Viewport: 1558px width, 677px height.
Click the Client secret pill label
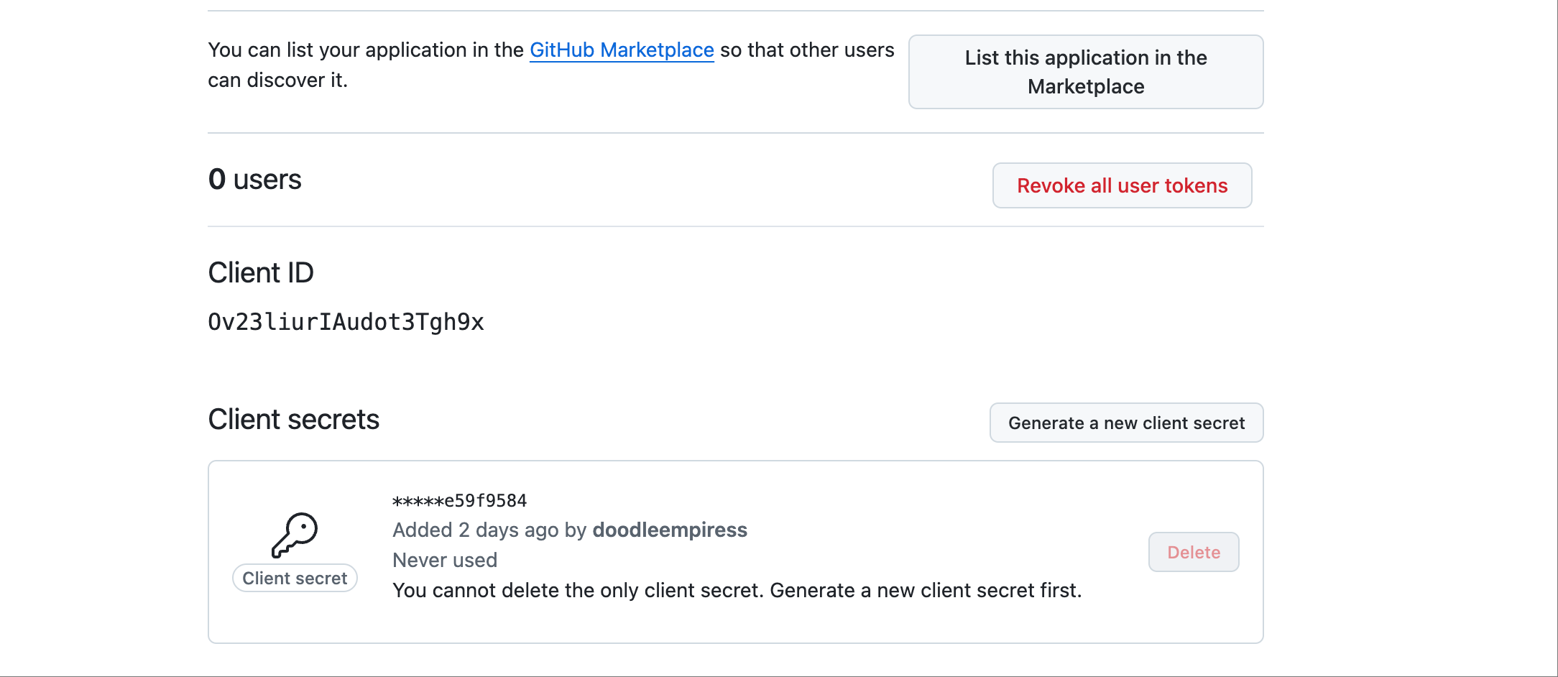[x=295, y=577]
